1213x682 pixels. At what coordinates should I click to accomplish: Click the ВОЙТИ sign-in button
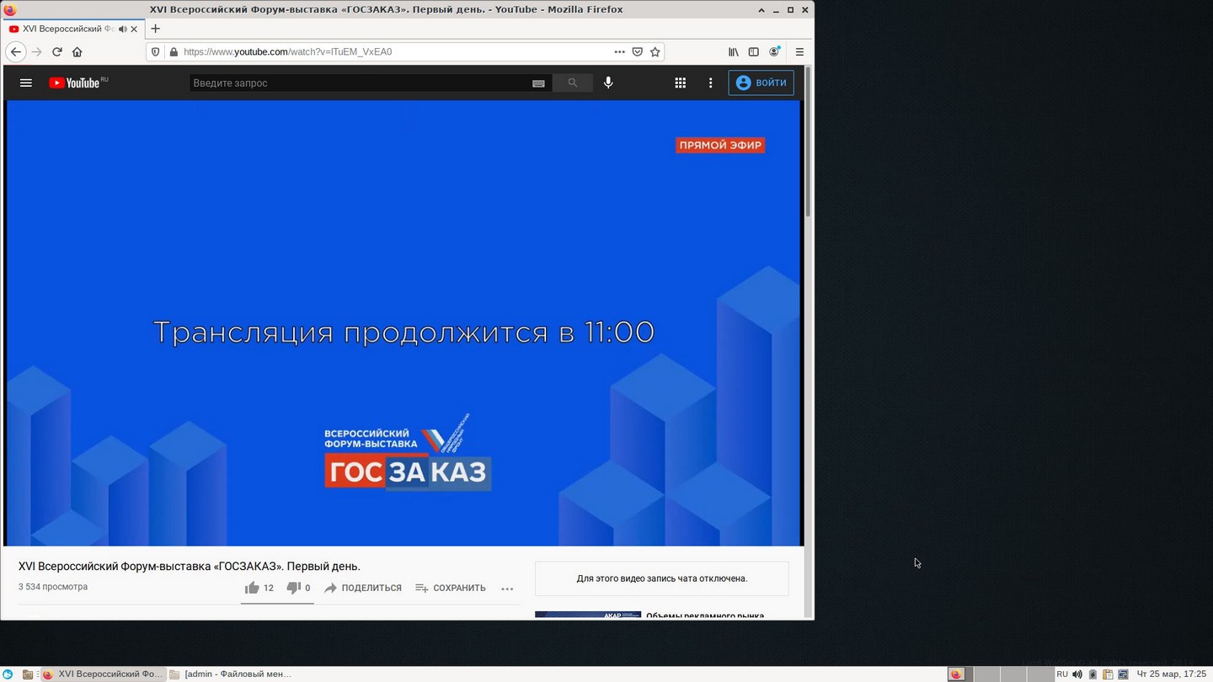761,83
